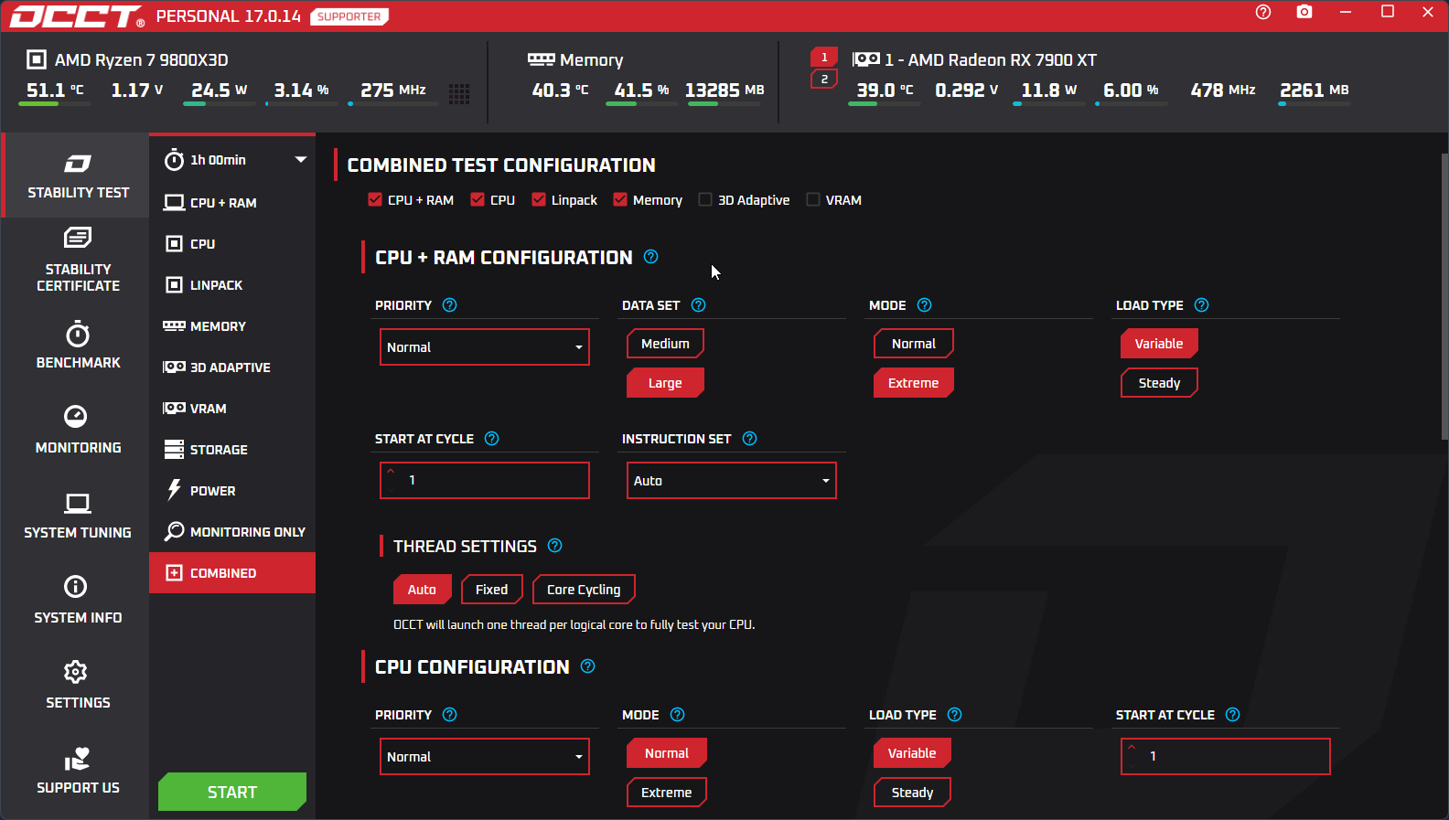Uncheck Memory in combined test

pos(620,199)
